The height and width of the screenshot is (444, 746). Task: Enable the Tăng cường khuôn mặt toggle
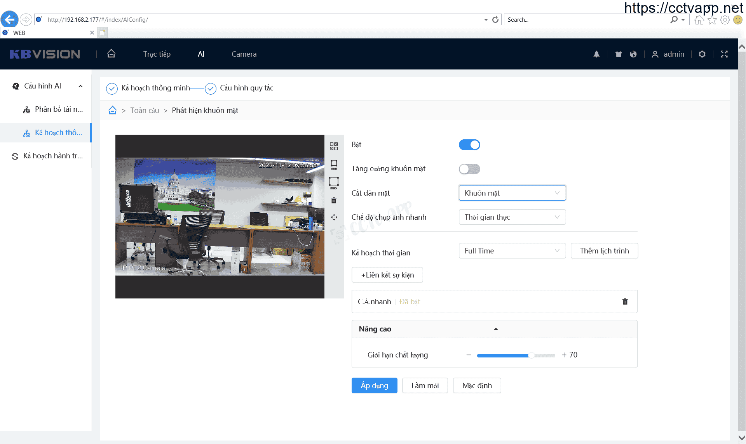click(469, 169)
